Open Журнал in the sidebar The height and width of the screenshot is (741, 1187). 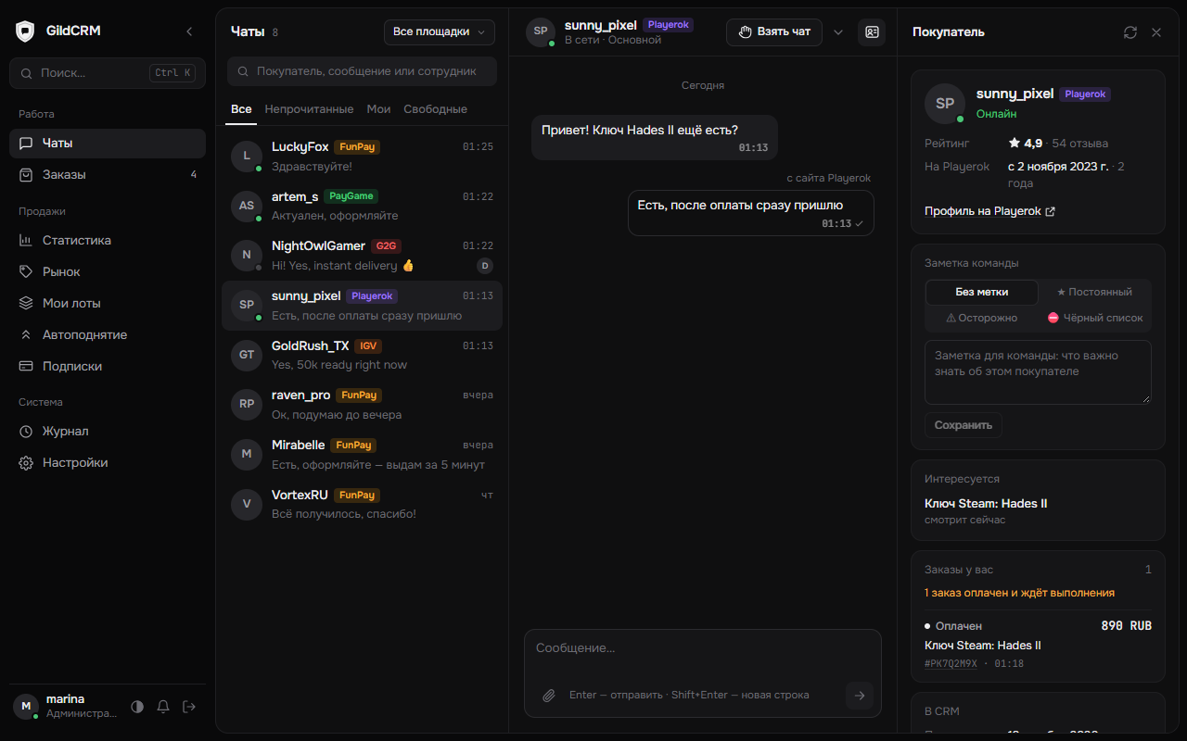pos(108,432)
